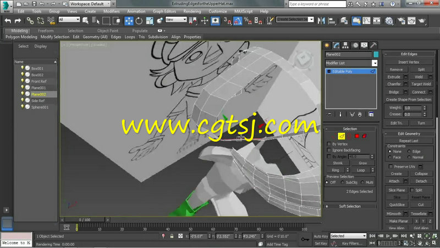440x248 pixels.
Task: Switch to the Motion command panel
Action: coord(355,45)
